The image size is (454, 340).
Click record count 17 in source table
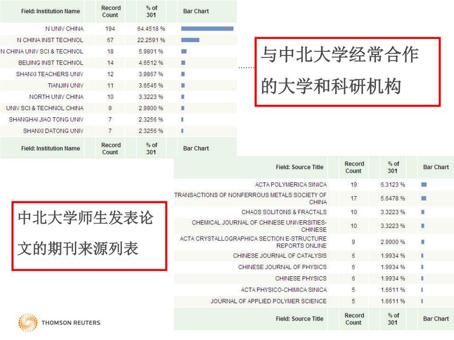pyautogui.click(x=354, y=198)
